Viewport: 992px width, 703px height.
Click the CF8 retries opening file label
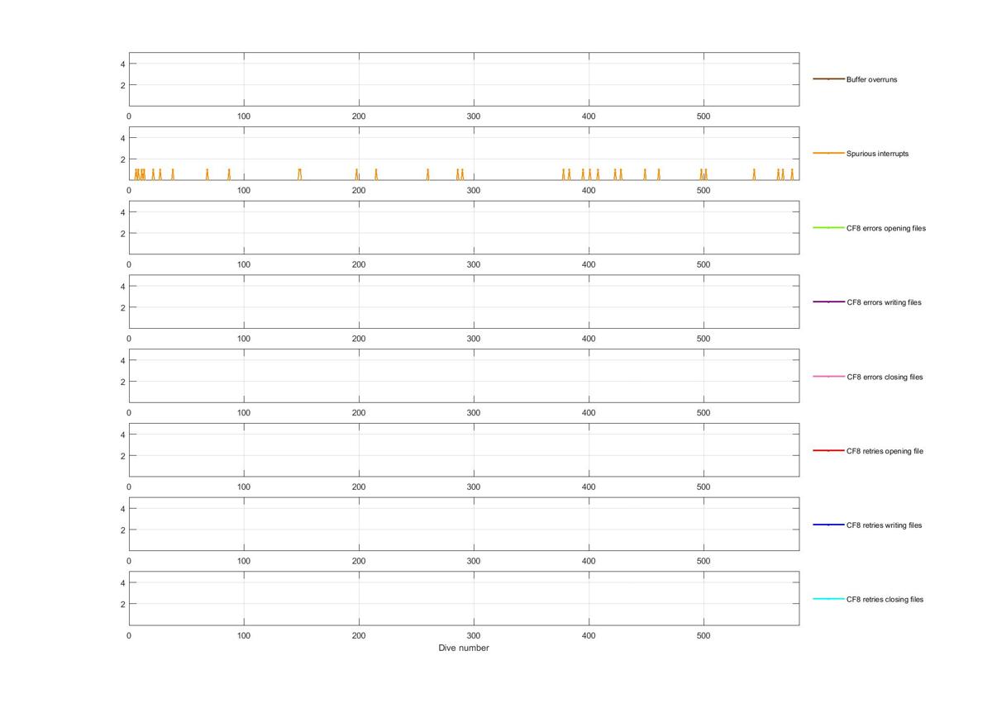[x=885, y=451]
